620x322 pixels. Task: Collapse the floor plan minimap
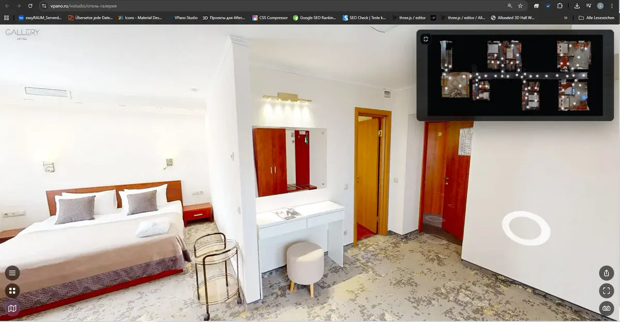pyautogui.click(x=426, y=39)
